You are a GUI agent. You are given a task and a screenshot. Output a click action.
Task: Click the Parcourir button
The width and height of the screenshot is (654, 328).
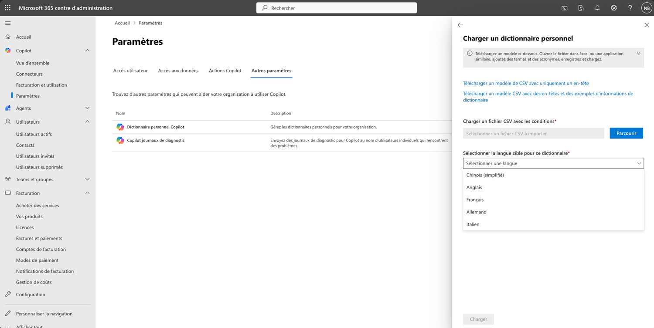tap(626, 133)
